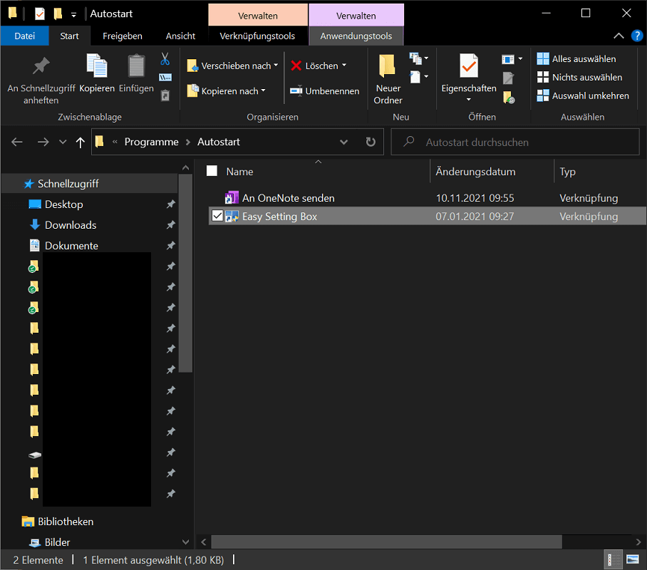Click Auswahl umkehren
Viewport: 647px width, 570px height.
(583, 95)
